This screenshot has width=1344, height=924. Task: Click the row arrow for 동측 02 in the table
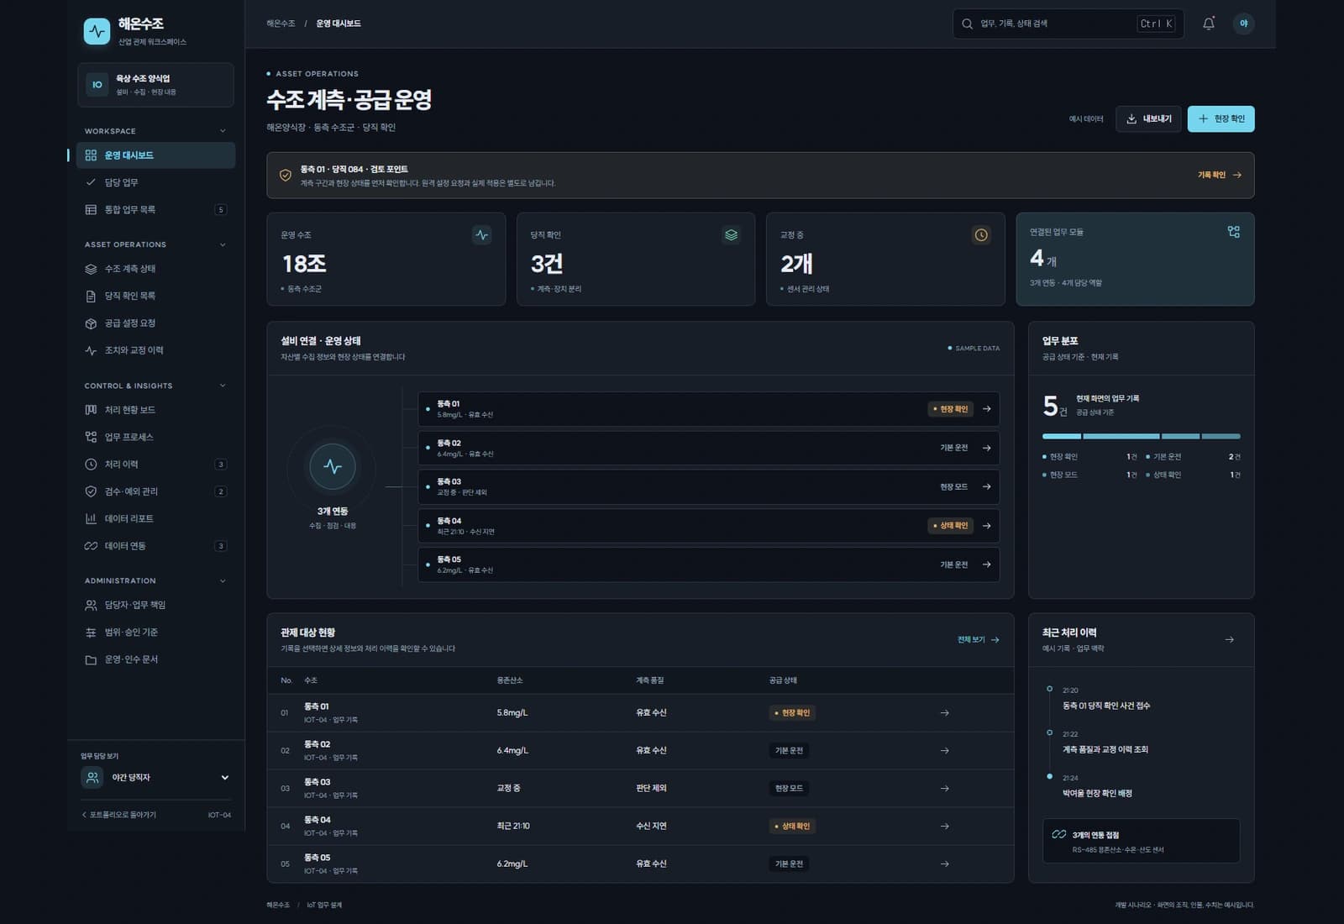click(944, 750)
